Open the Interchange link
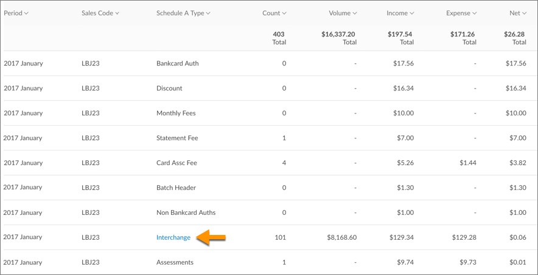Image resolution: width=538 pixels, height=275 pixels. (173, 237)
